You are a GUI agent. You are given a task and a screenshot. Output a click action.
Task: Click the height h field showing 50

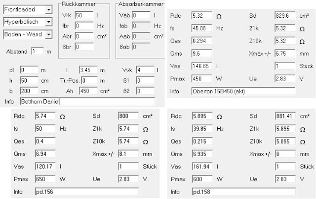point(29,81)
